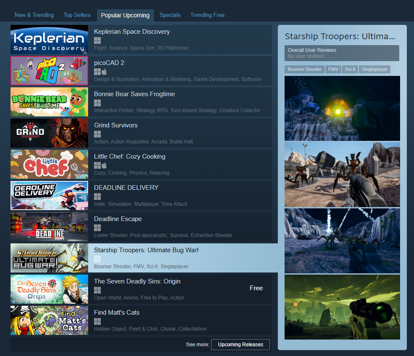Click the 'See more:' label

pos(197,344)
